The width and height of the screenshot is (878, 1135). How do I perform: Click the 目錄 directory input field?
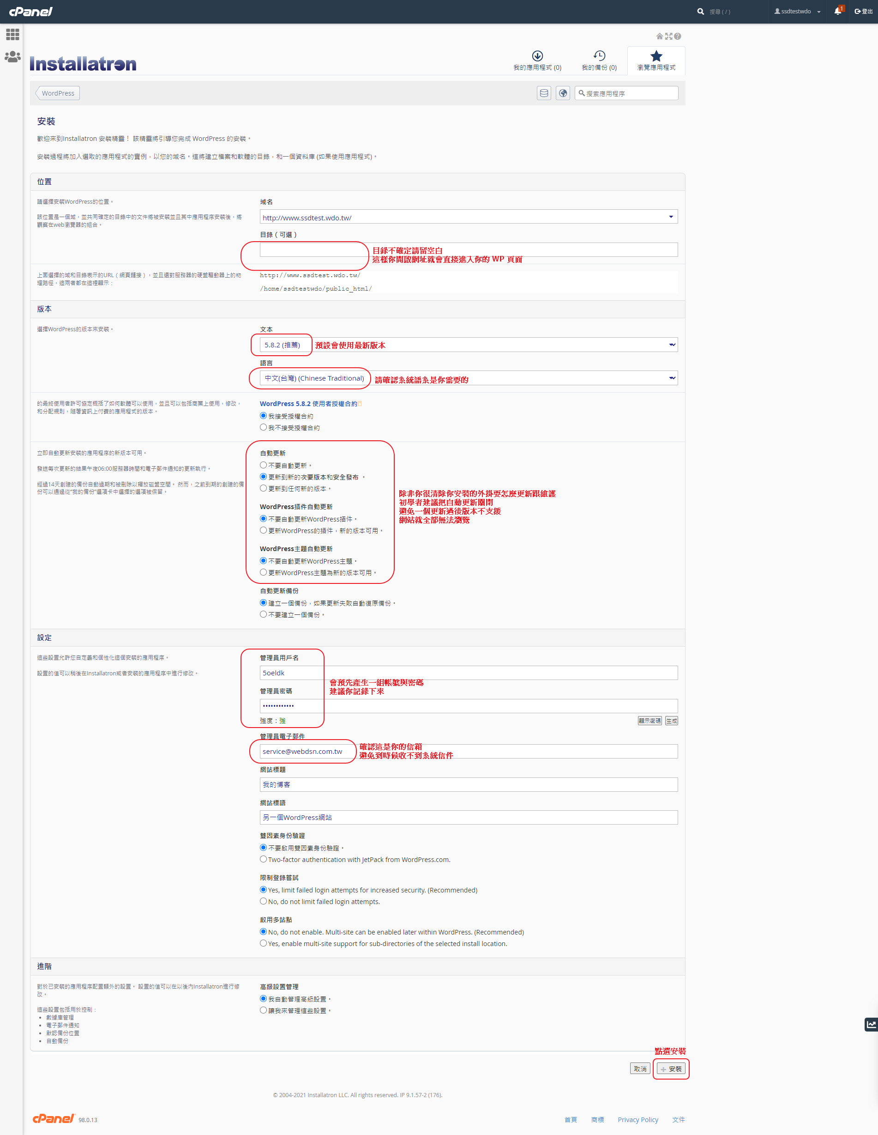pos(469,250)
